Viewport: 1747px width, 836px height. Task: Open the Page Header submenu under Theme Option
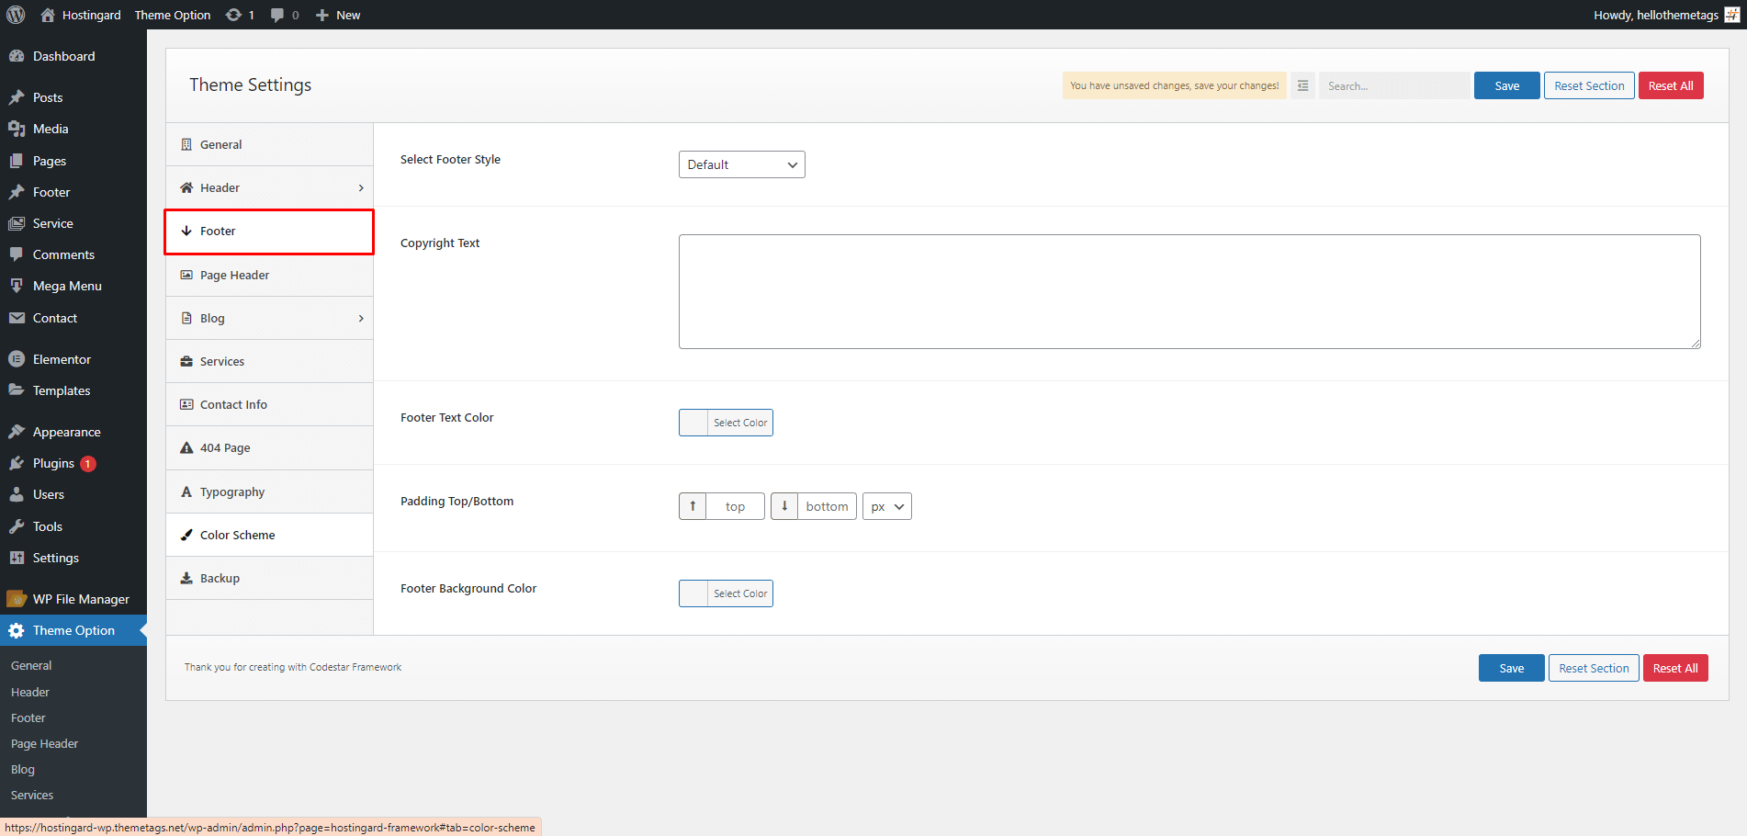[44, 743]
